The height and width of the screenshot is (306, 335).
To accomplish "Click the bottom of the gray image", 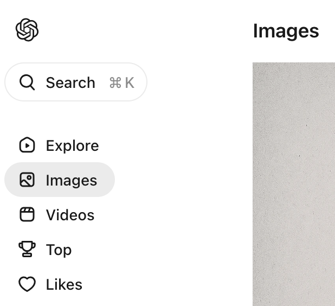I will [x=294, y=298].
